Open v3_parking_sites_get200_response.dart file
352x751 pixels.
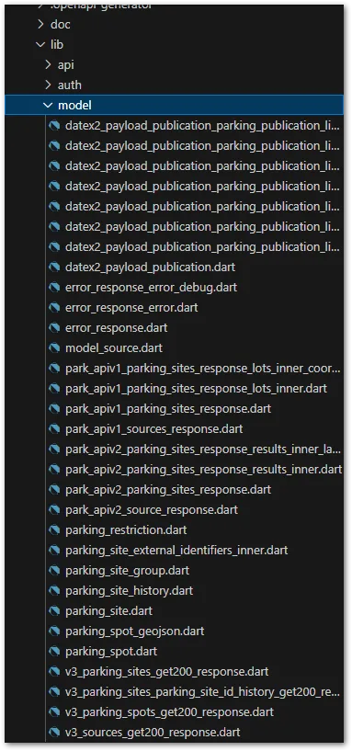coord(166,672)
